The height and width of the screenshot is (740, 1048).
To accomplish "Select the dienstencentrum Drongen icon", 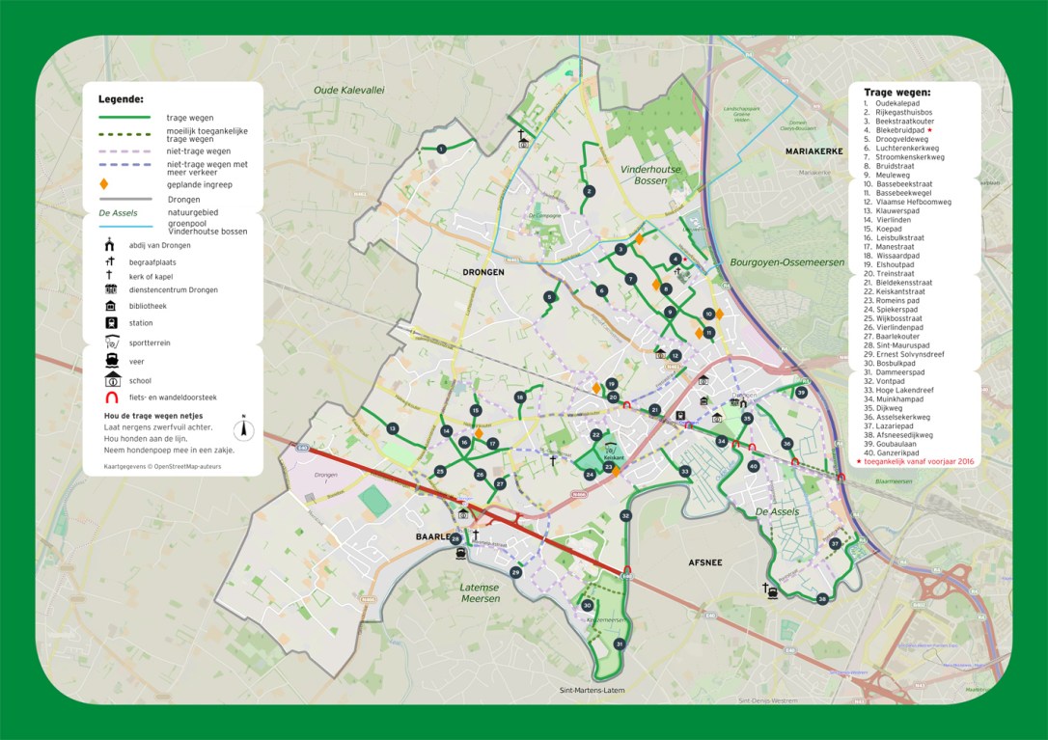I will (110, 289).
